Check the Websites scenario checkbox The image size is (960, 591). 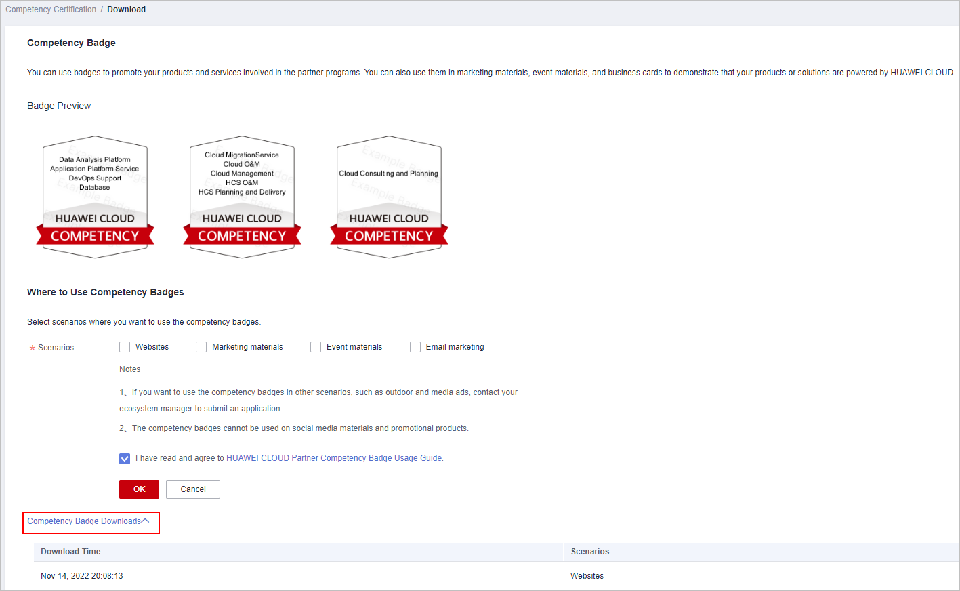125,347
